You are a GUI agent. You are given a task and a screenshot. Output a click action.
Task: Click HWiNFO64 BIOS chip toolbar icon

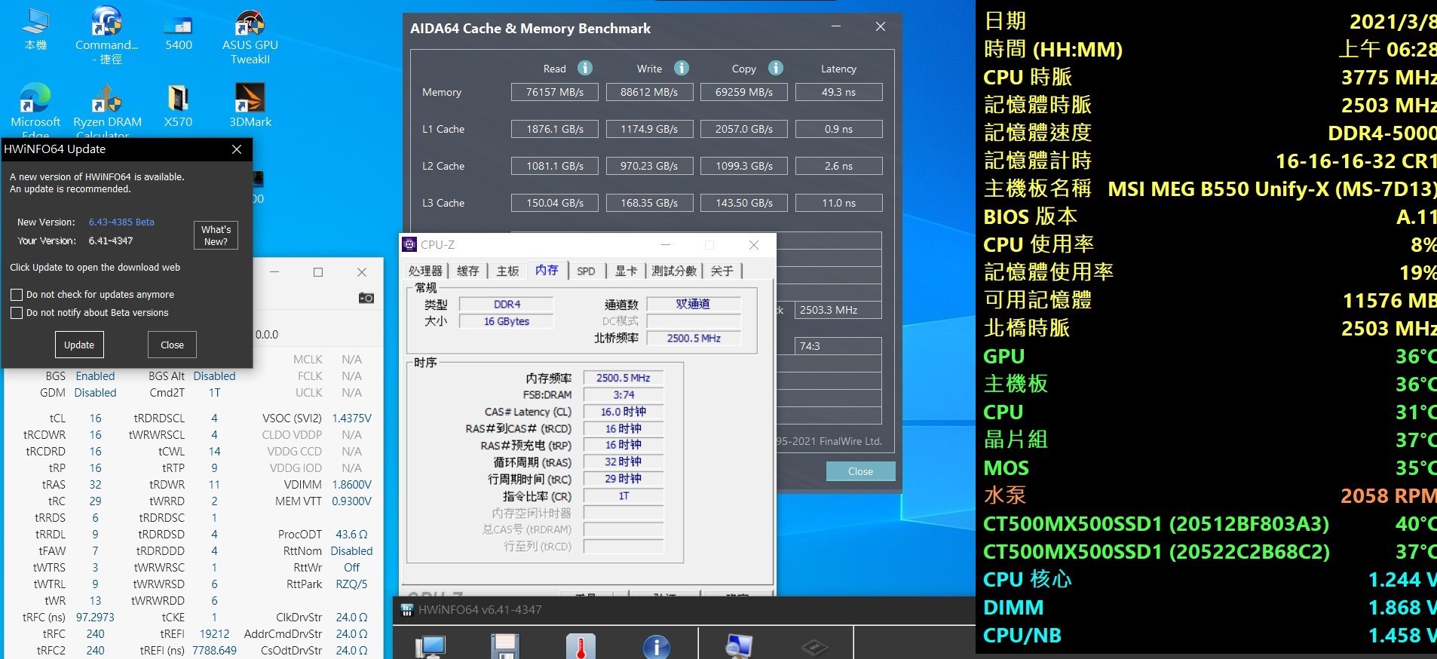[815, 647]
